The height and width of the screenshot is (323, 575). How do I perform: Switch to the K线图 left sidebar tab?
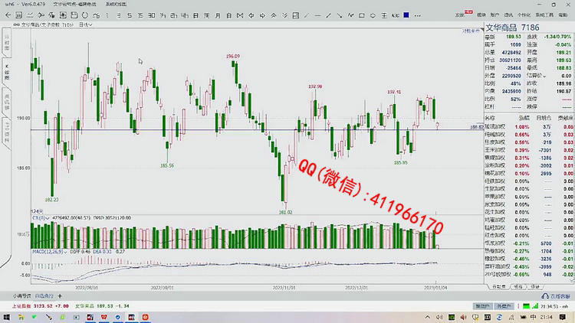(x=7, y=72)
